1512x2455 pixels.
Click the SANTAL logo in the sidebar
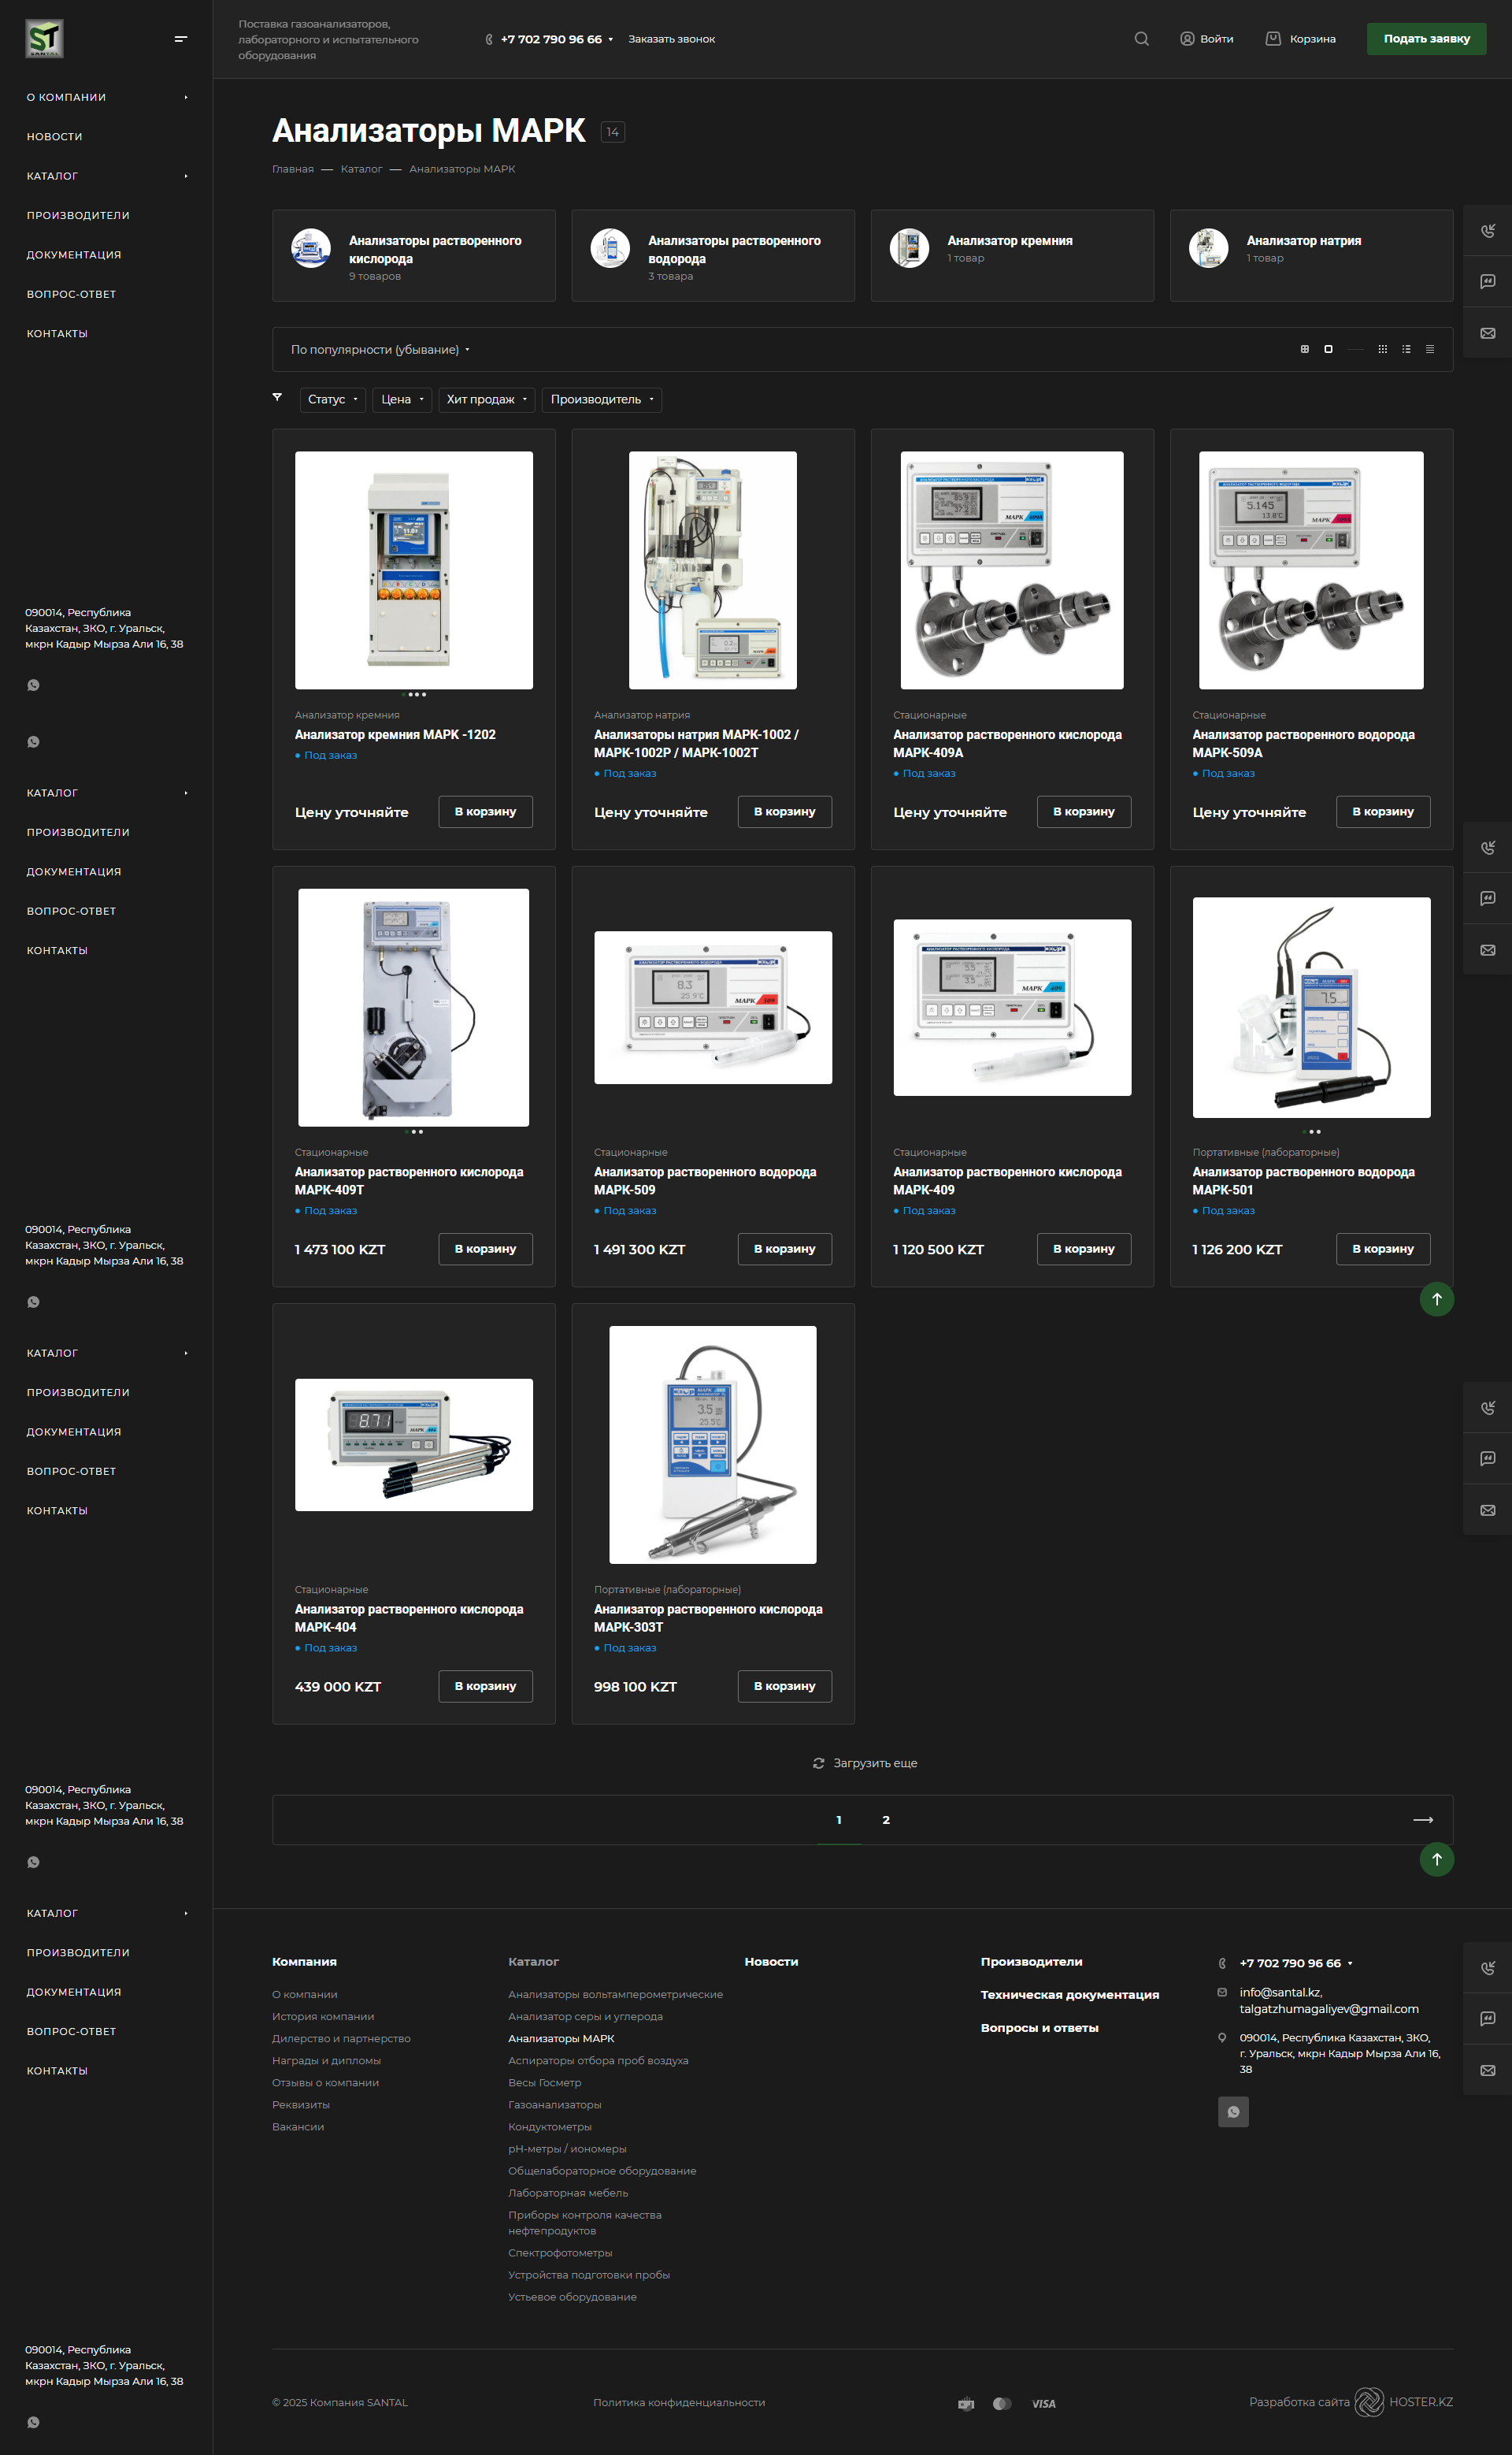[x=44, y=39]
